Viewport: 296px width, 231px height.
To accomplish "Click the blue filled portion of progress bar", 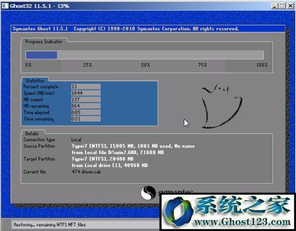I will click(41, 55).
